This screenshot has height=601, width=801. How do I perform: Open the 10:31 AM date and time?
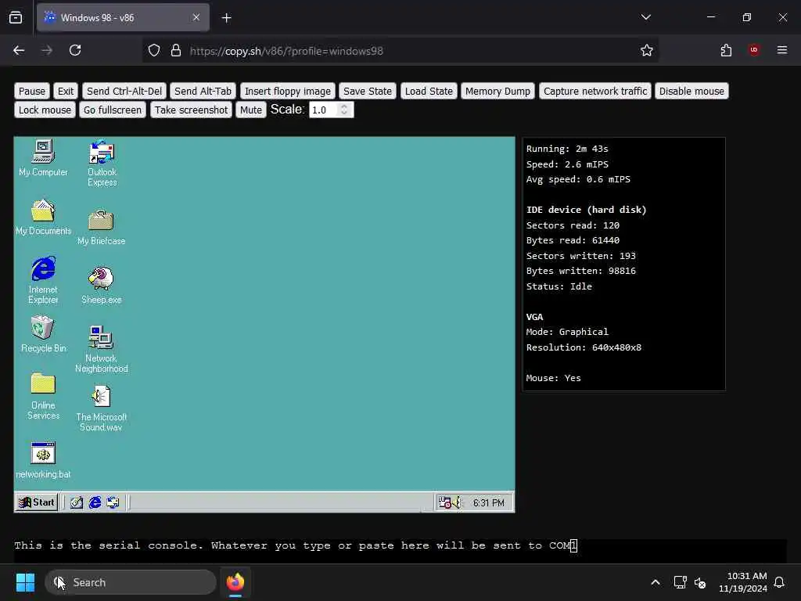coord(743,582)
